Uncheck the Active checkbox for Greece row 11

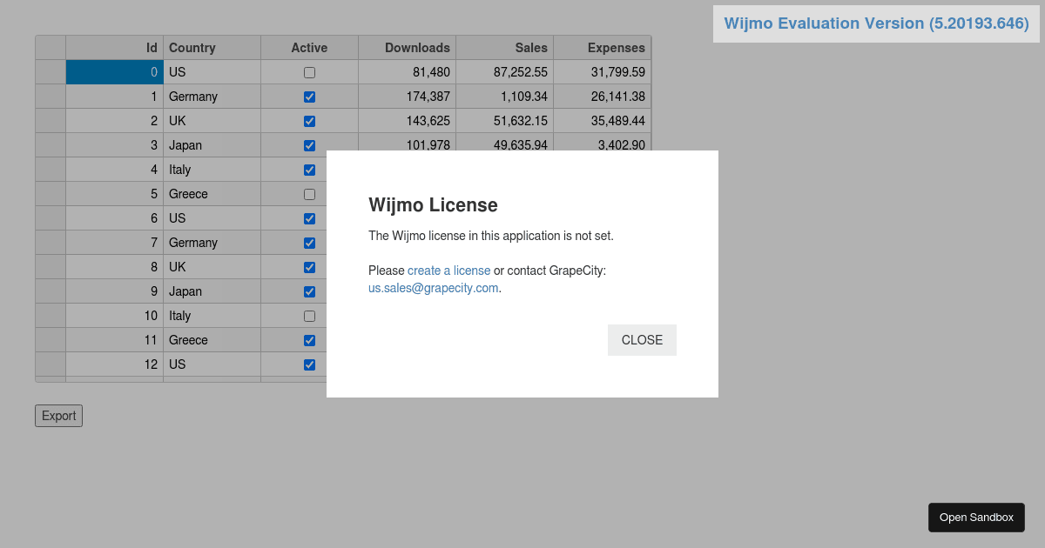pos(309,340)
